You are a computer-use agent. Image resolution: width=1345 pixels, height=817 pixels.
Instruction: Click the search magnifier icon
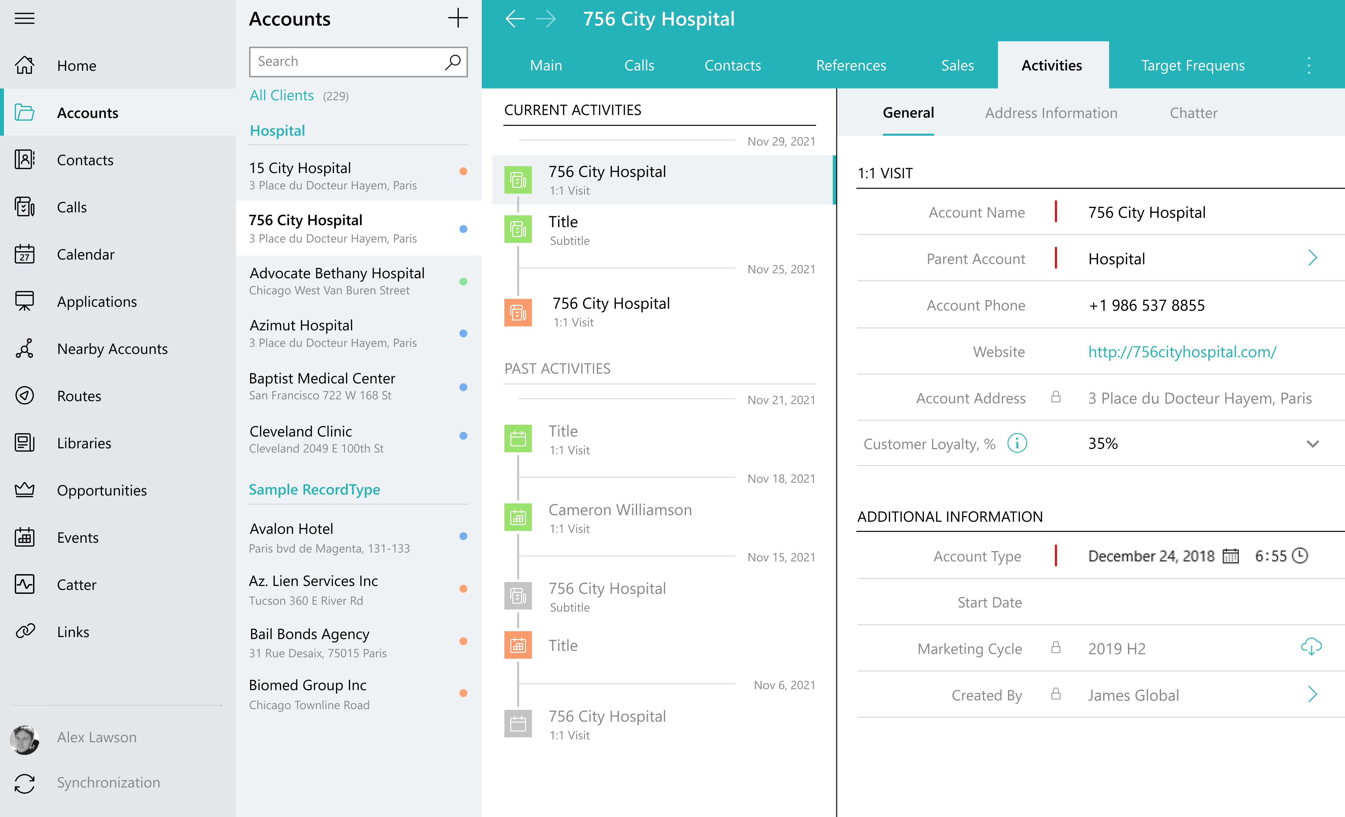(x=453, y=62)
